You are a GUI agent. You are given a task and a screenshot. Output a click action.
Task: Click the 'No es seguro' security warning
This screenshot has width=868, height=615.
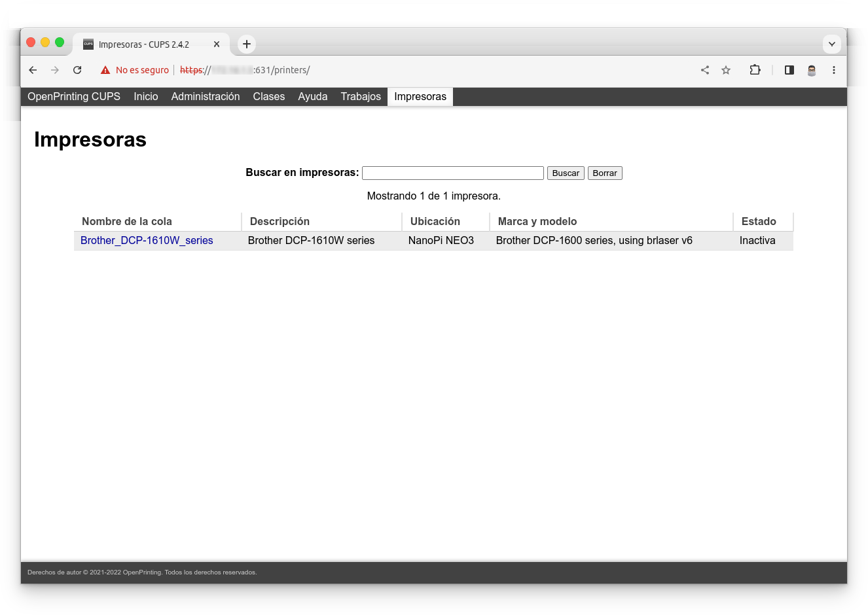(135, 70)
